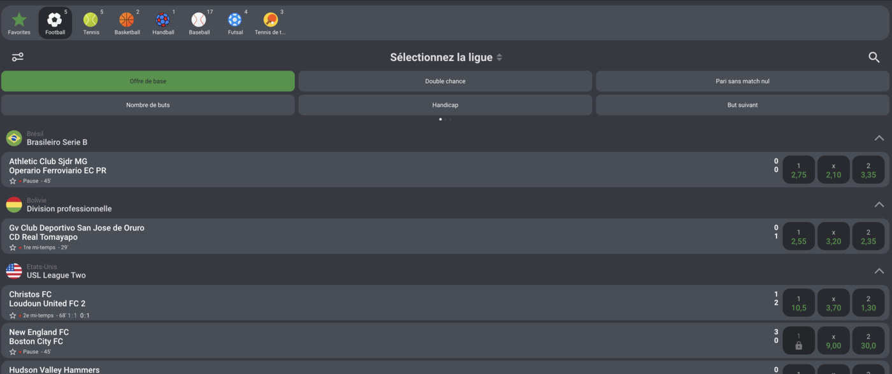Image resolution: width=892 pixels, height=374 pixels.
Task: Collapse the USL League Two section
Action: (x=879, y=271)
